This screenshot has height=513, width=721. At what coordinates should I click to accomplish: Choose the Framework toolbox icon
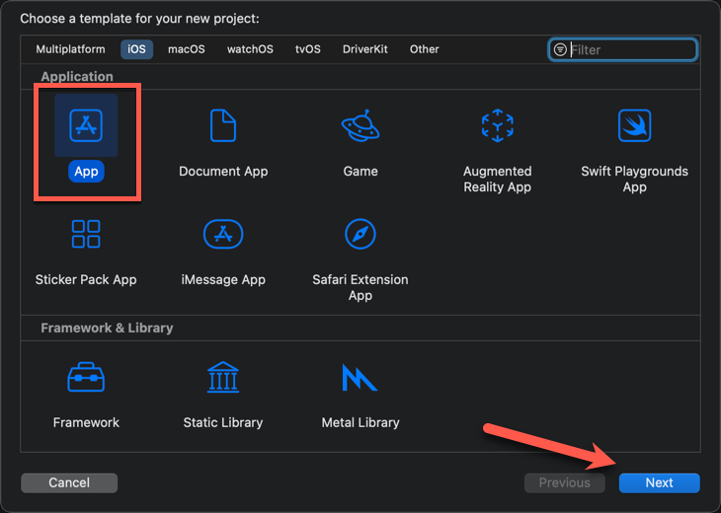point(86,377)
